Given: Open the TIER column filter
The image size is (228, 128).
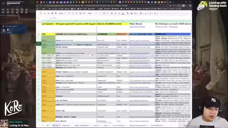Looking at the screenshot, I should (x=54, y=34).
